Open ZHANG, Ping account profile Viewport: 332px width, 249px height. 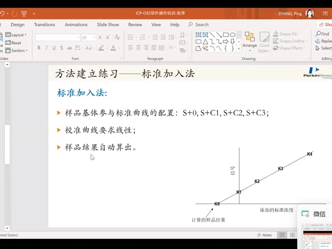(x=296, y=13)
